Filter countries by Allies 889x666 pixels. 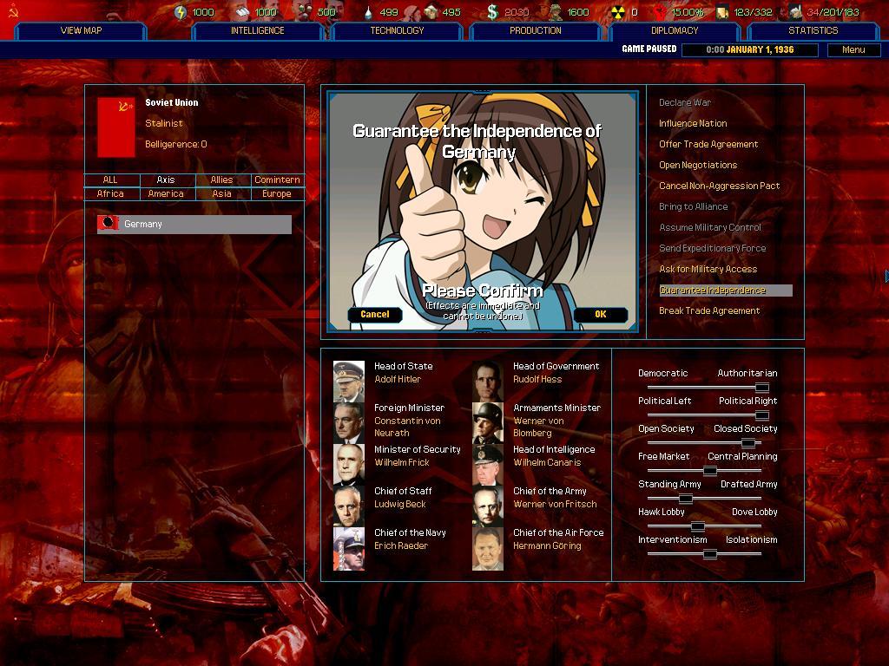[221, 180]
